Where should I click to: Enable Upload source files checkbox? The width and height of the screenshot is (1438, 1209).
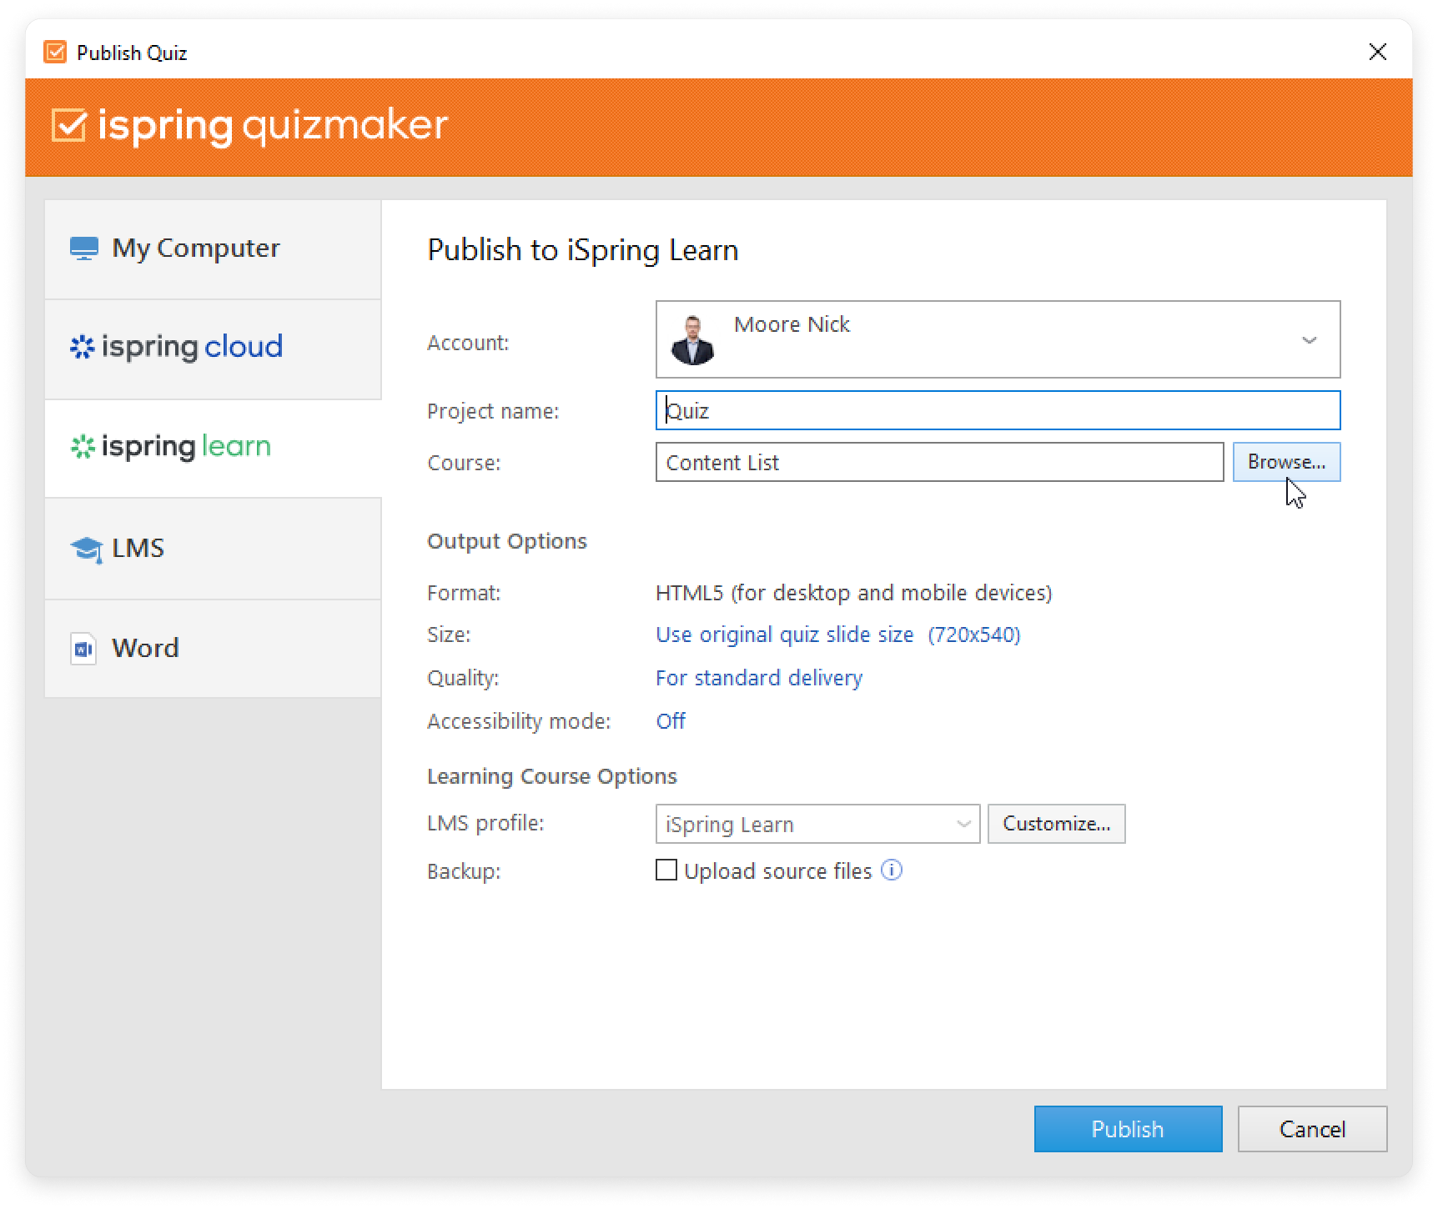point(666,870)
